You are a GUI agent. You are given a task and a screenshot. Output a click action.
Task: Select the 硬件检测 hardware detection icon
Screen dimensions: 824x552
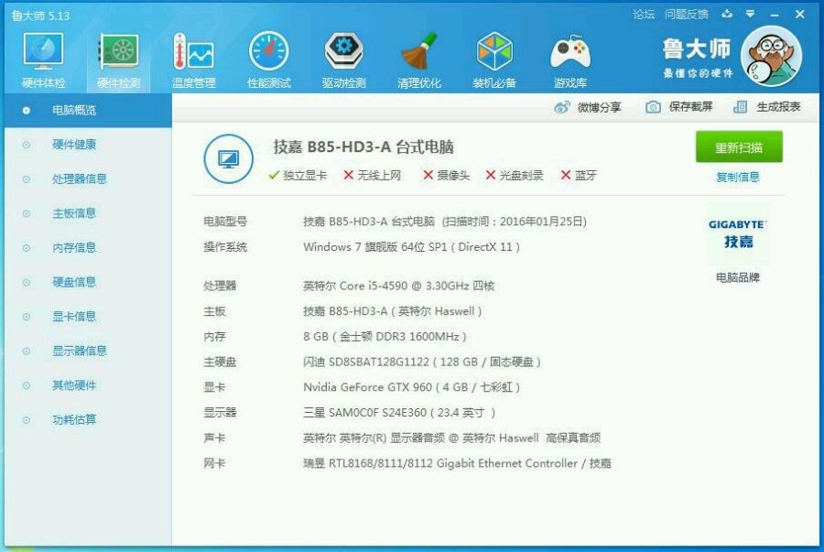tap(118, 60)
